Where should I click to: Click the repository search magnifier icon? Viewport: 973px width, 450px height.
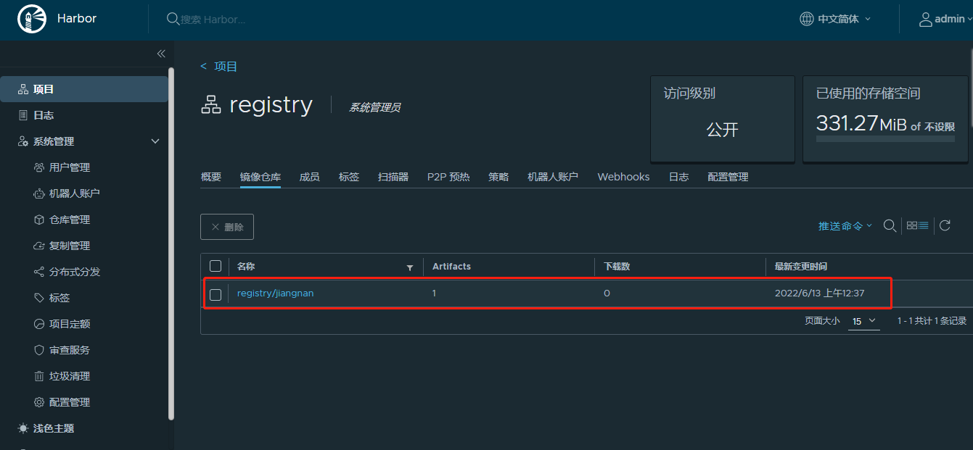pyautogui.click(x=890, y=226)
